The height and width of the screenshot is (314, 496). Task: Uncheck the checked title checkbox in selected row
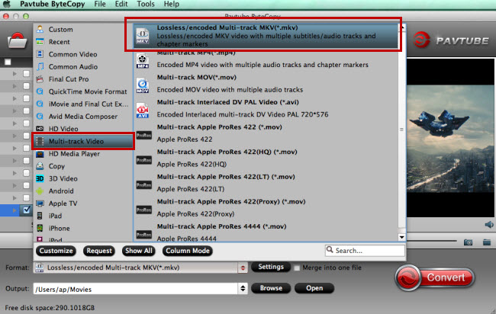click(27, 210)
